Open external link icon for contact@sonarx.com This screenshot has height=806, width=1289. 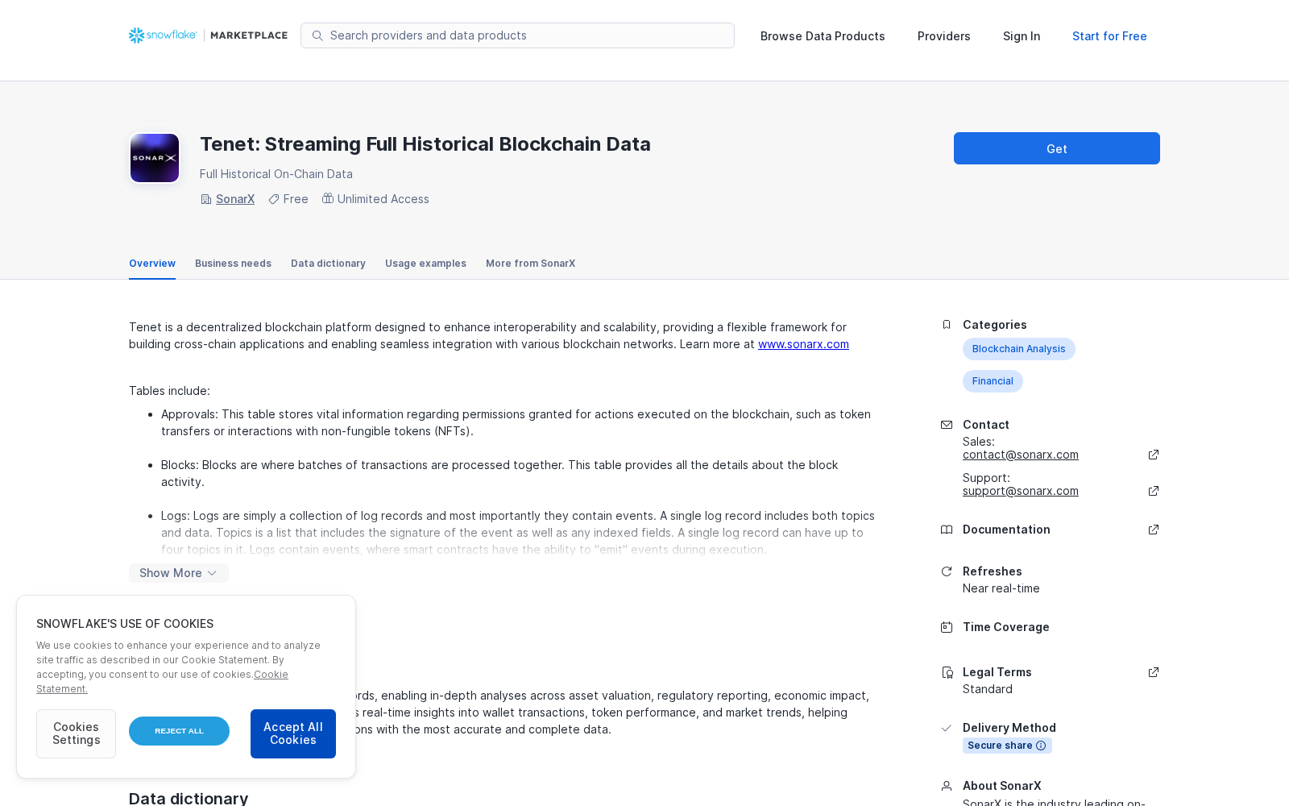[1154, 455]
